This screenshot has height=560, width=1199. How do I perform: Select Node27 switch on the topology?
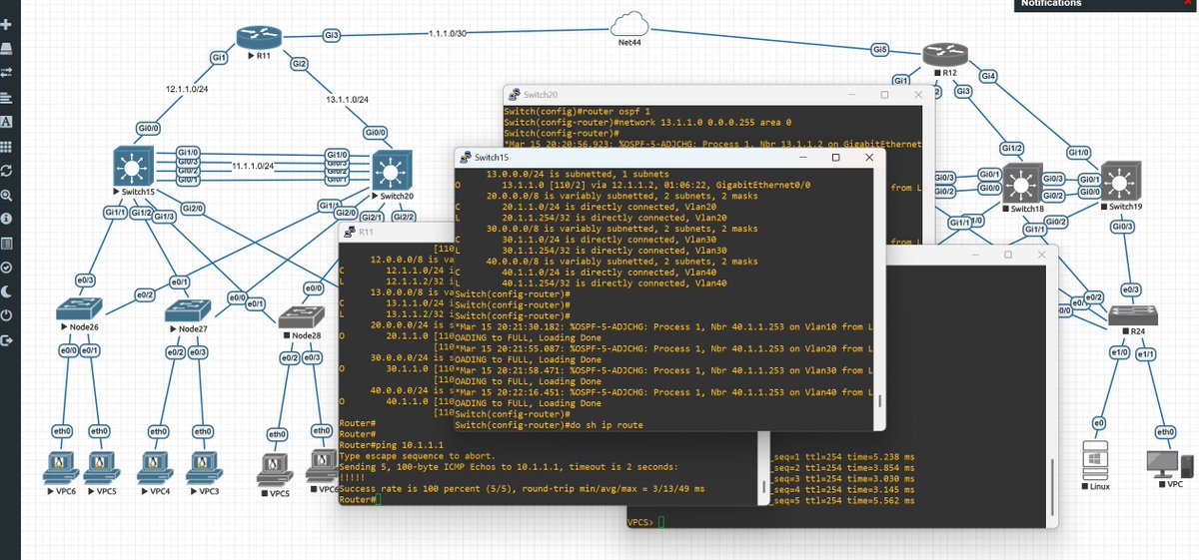pyautogui.click(x=186, y=311)
